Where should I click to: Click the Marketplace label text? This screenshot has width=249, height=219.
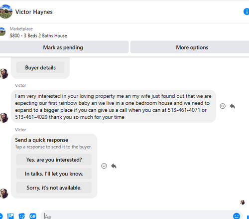point(21,29)
